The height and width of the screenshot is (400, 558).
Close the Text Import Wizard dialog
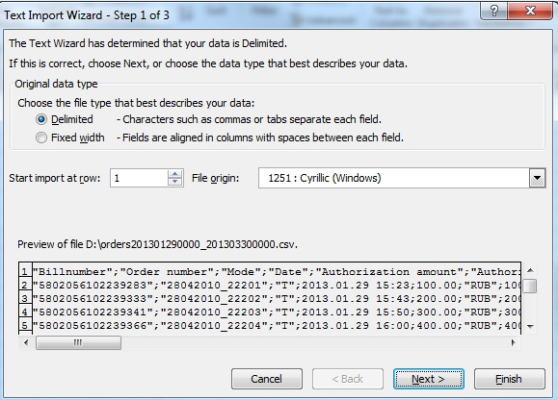pyautogui.click(x=530, y=11)
